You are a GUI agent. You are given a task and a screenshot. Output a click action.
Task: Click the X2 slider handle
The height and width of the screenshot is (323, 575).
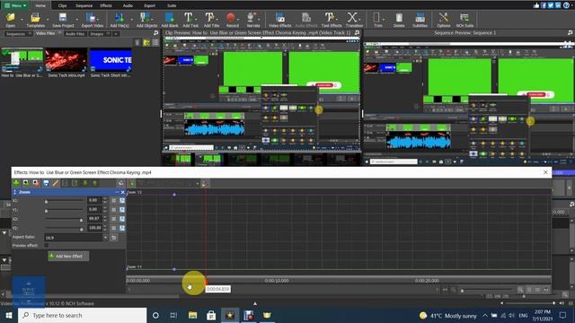[x=81, y=220]
